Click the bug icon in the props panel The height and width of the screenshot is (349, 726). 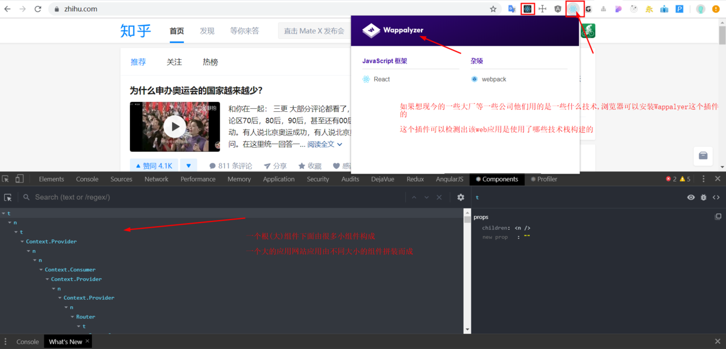click(x=703, y=197)
